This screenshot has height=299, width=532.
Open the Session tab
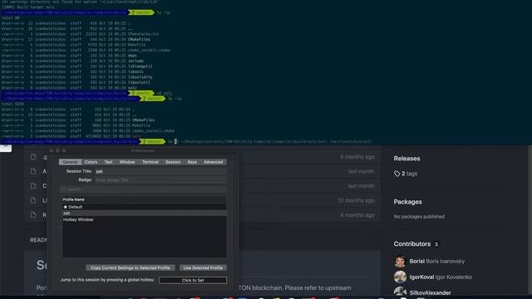(173, 162)
